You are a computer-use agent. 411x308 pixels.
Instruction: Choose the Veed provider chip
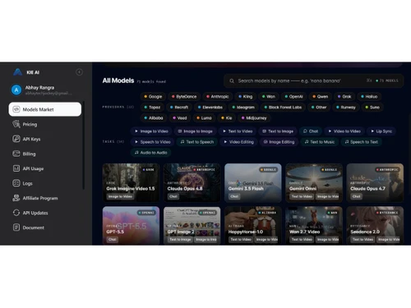(180, 117)
